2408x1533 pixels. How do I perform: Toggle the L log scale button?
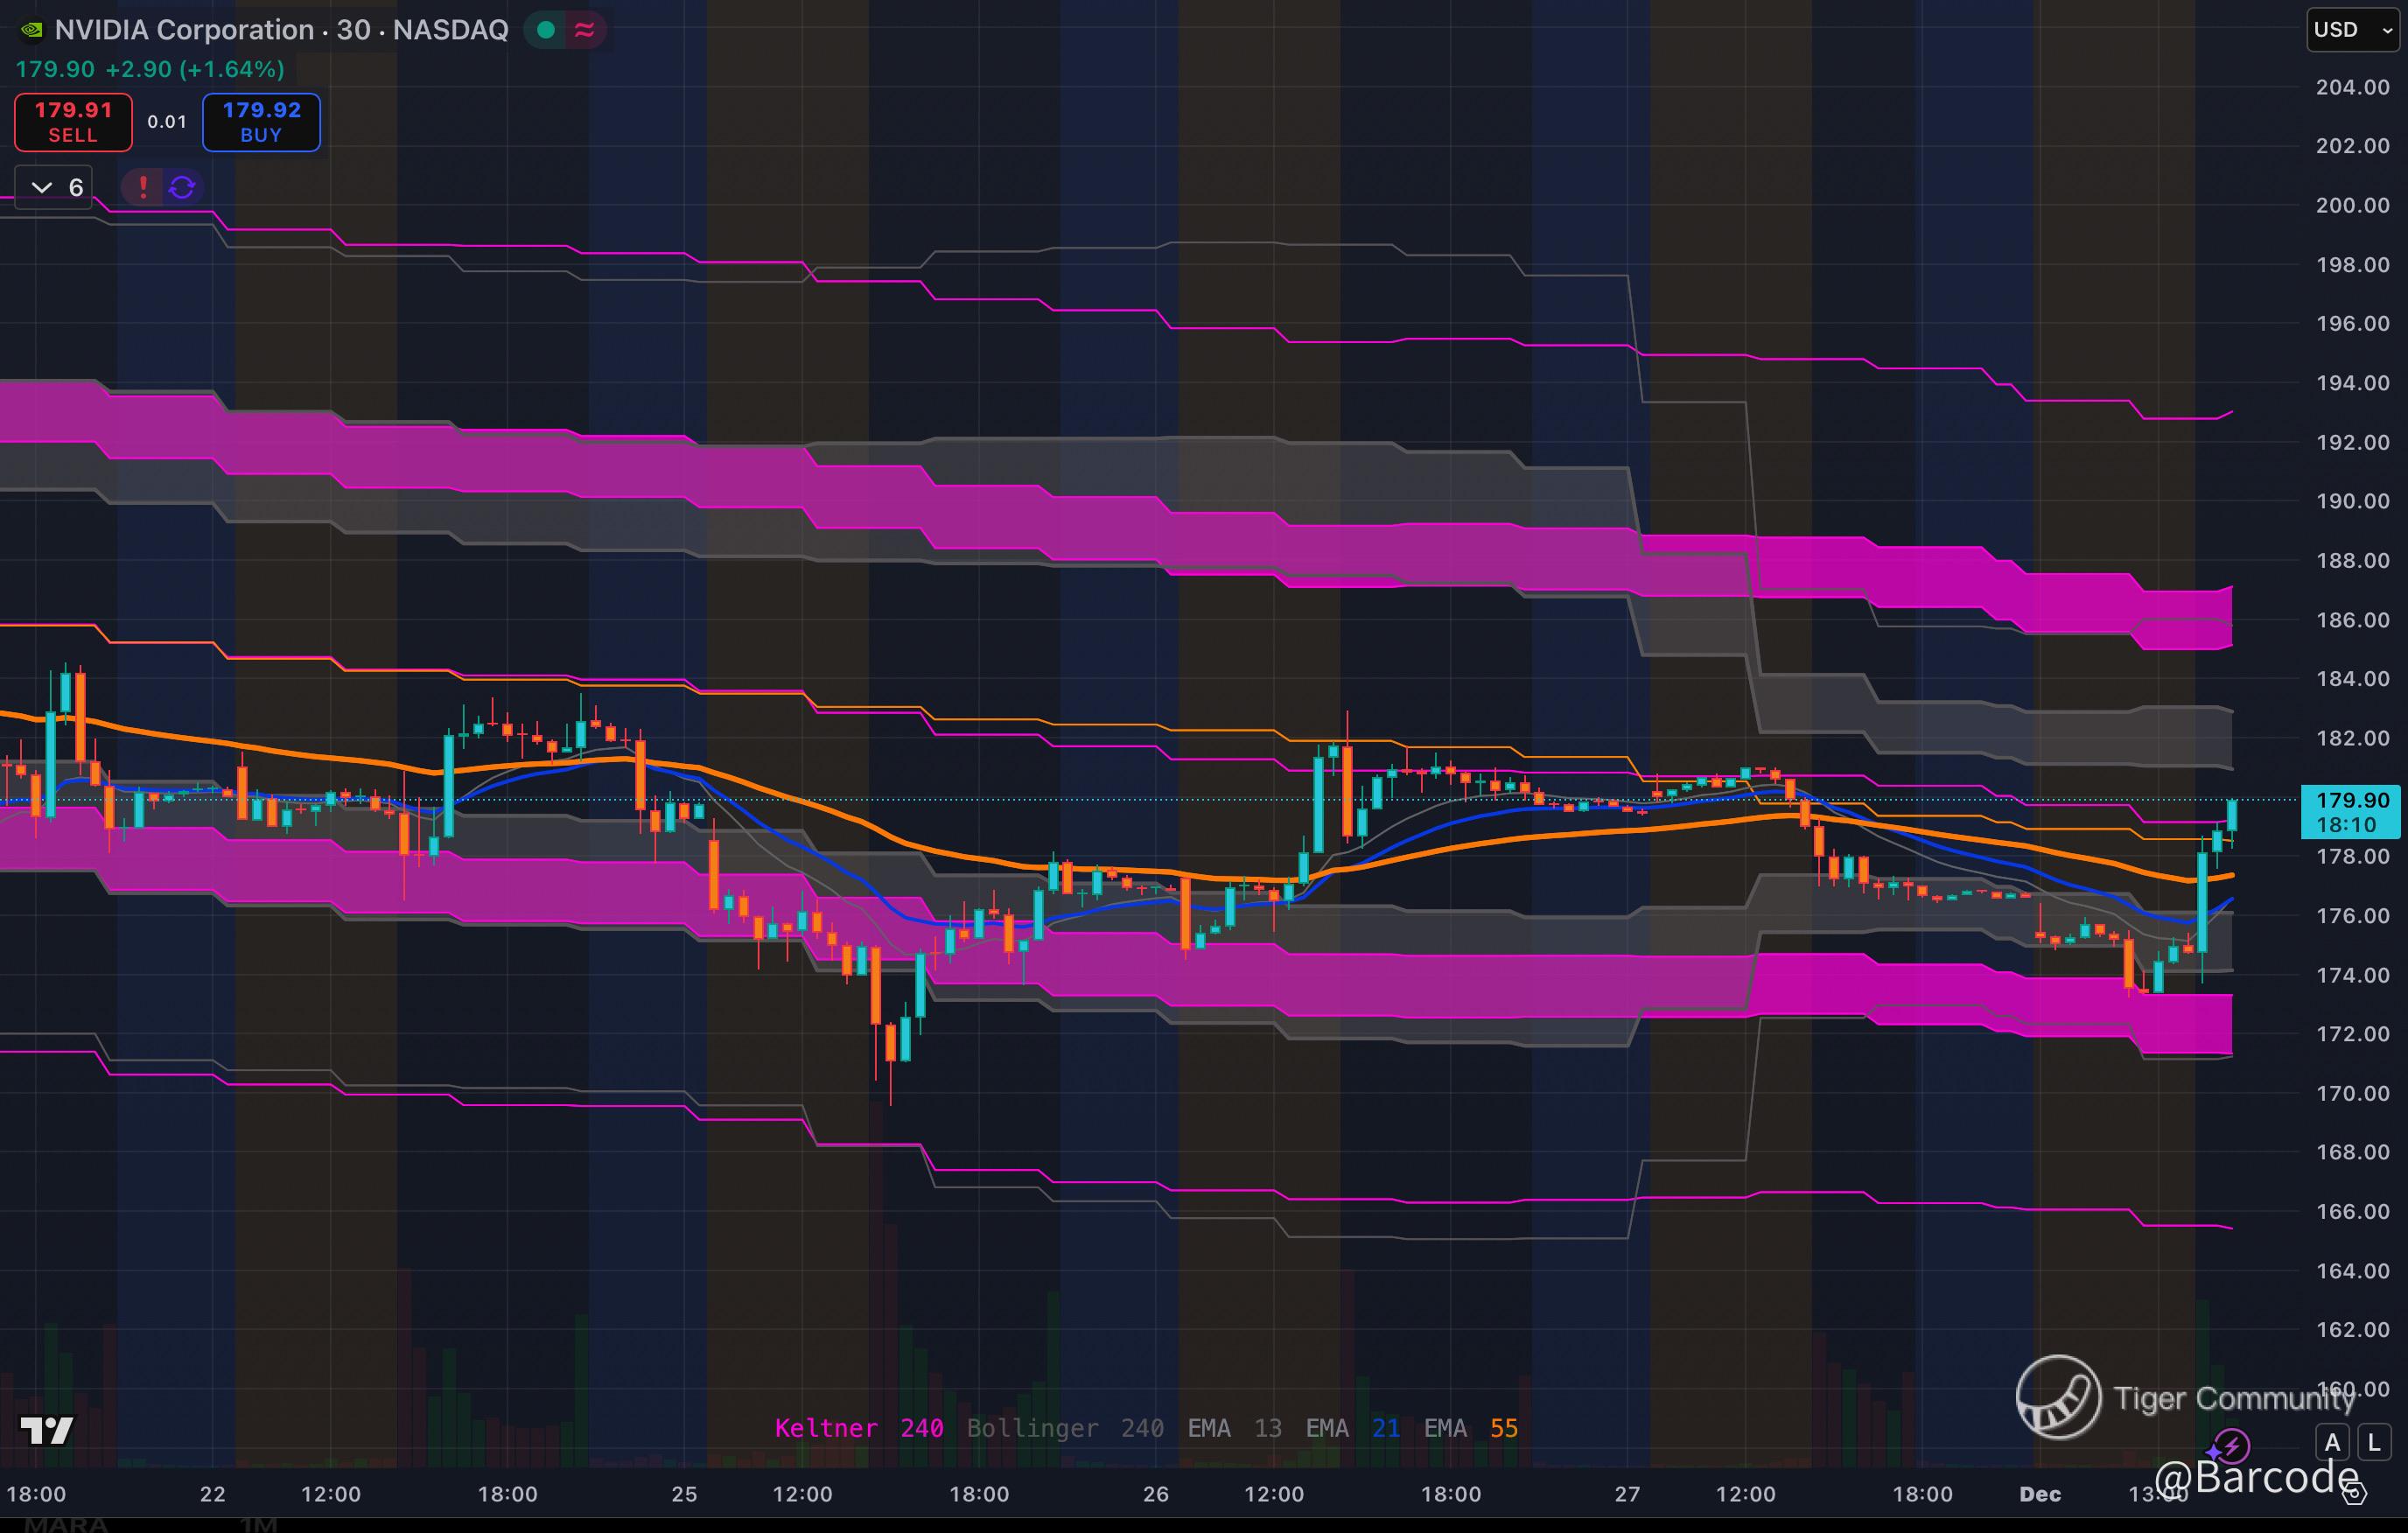pyautogui.click(x=2374, y=1443)
